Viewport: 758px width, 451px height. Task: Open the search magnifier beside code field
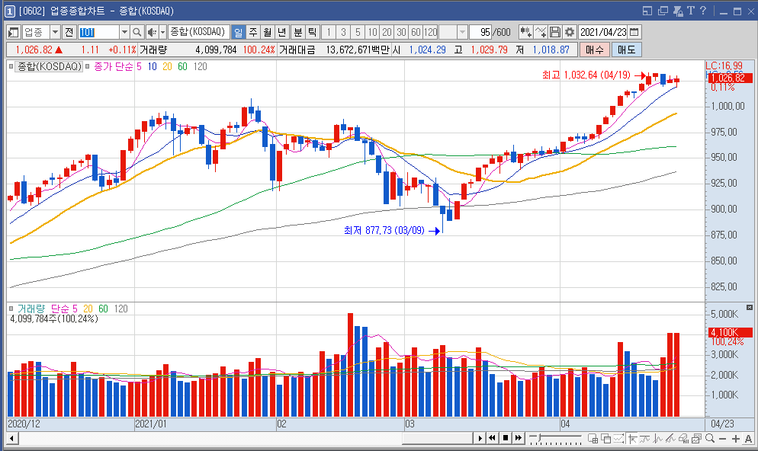137,32
